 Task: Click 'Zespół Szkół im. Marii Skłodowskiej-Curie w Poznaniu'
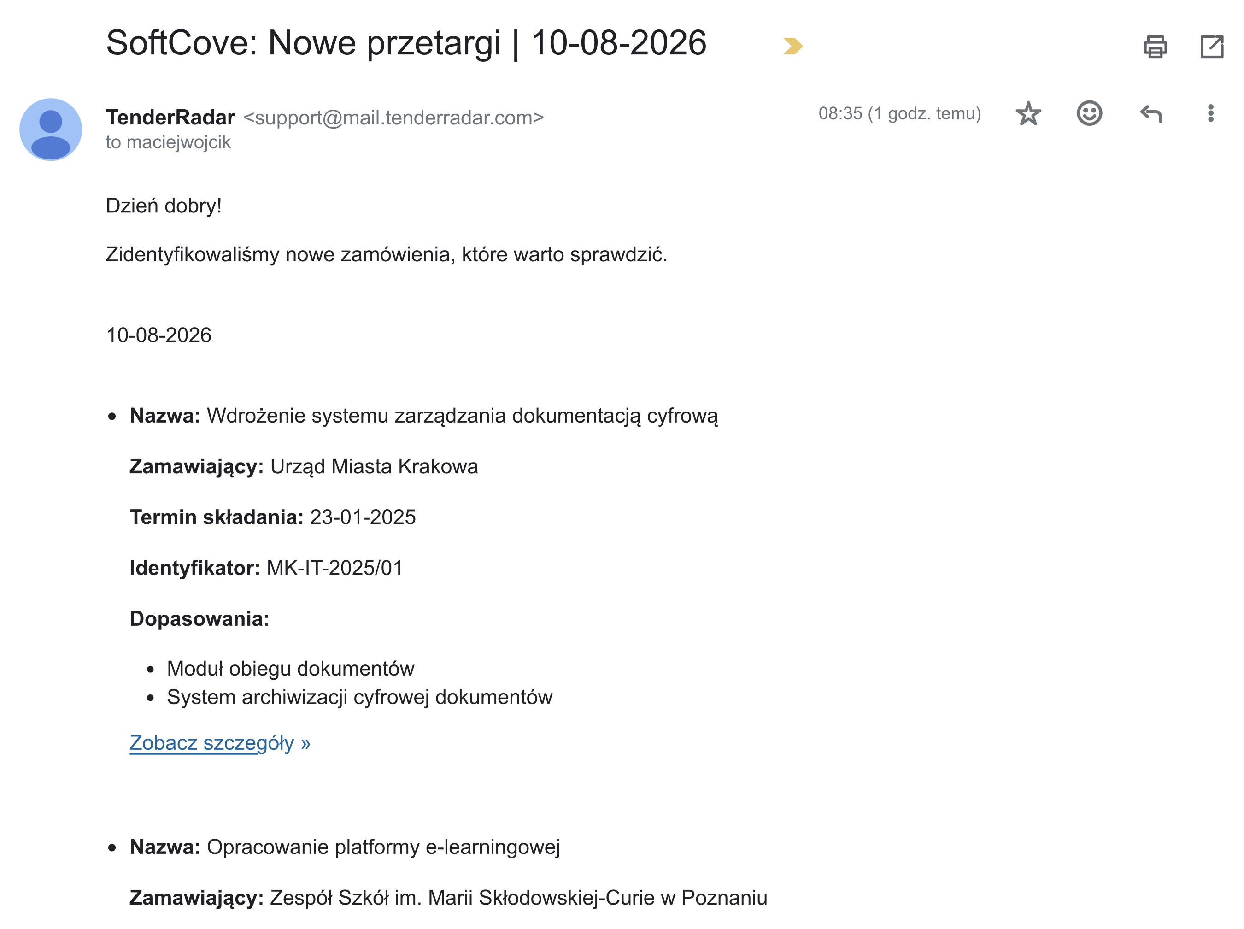coord(518,898)
